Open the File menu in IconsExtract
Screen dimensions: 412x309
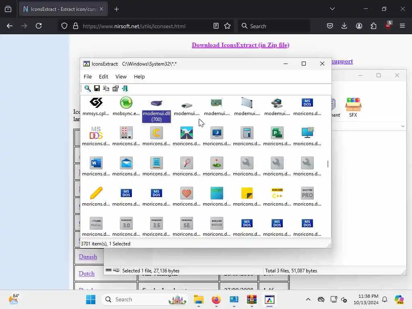coord(87,77)
